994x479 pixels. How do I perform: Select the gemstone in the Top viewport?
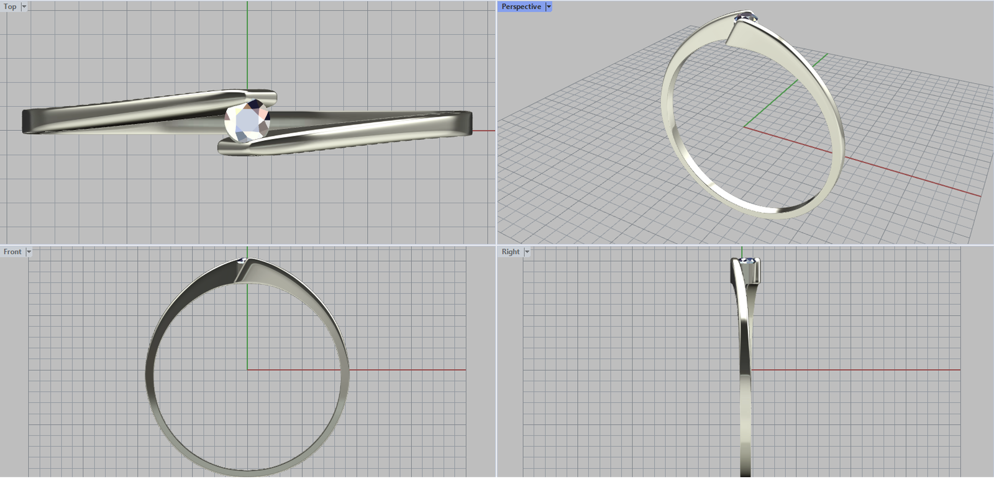[247, 121]
